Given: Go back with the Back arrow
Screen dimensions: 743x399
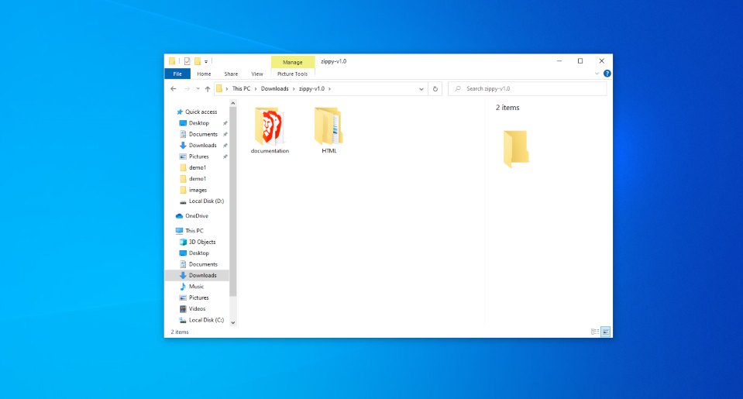Looking at the screenshot, I should point(174,88).
